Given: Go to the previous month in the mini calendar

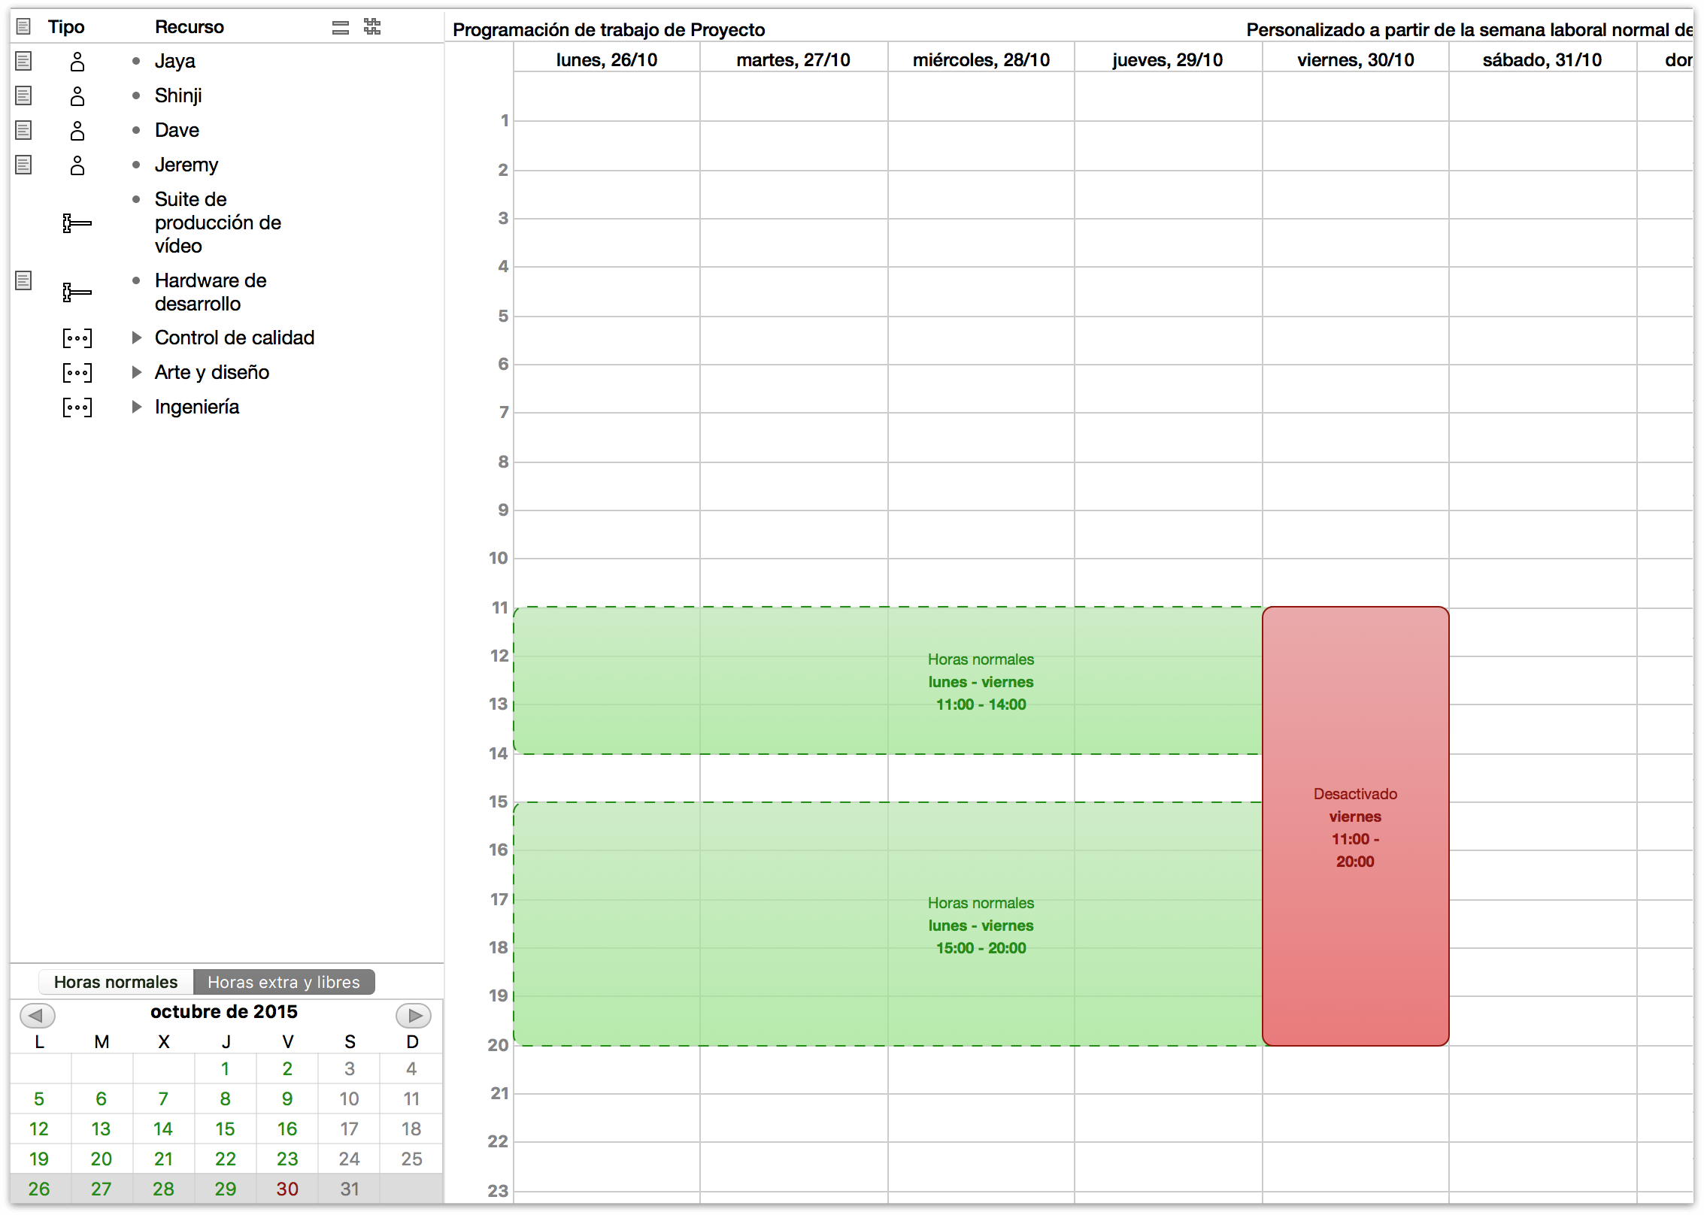Looking at the screenshot, I should (38, 1016).
